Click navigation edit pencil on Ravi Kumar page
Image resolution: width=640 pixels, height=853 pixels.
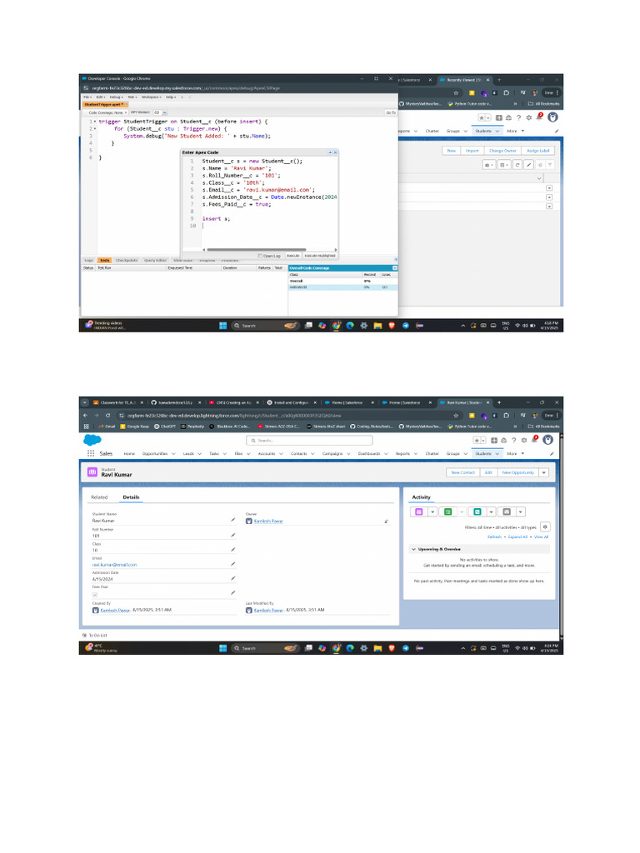(552, 453)
